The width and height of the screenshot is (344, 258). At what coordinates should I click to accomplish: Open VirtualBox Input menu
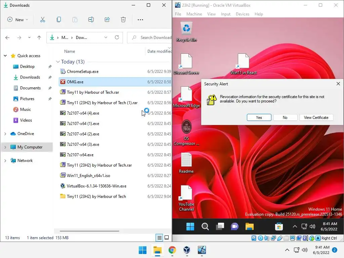point(225,14)
